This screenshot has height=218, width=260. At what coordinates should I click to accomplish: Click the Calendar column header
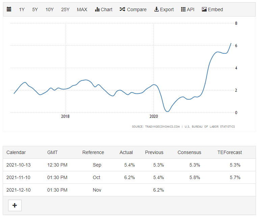click(16, 152)
